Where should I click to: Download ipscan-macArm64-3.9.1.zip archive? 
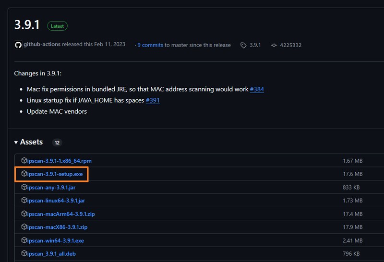(x=61, y=214)
